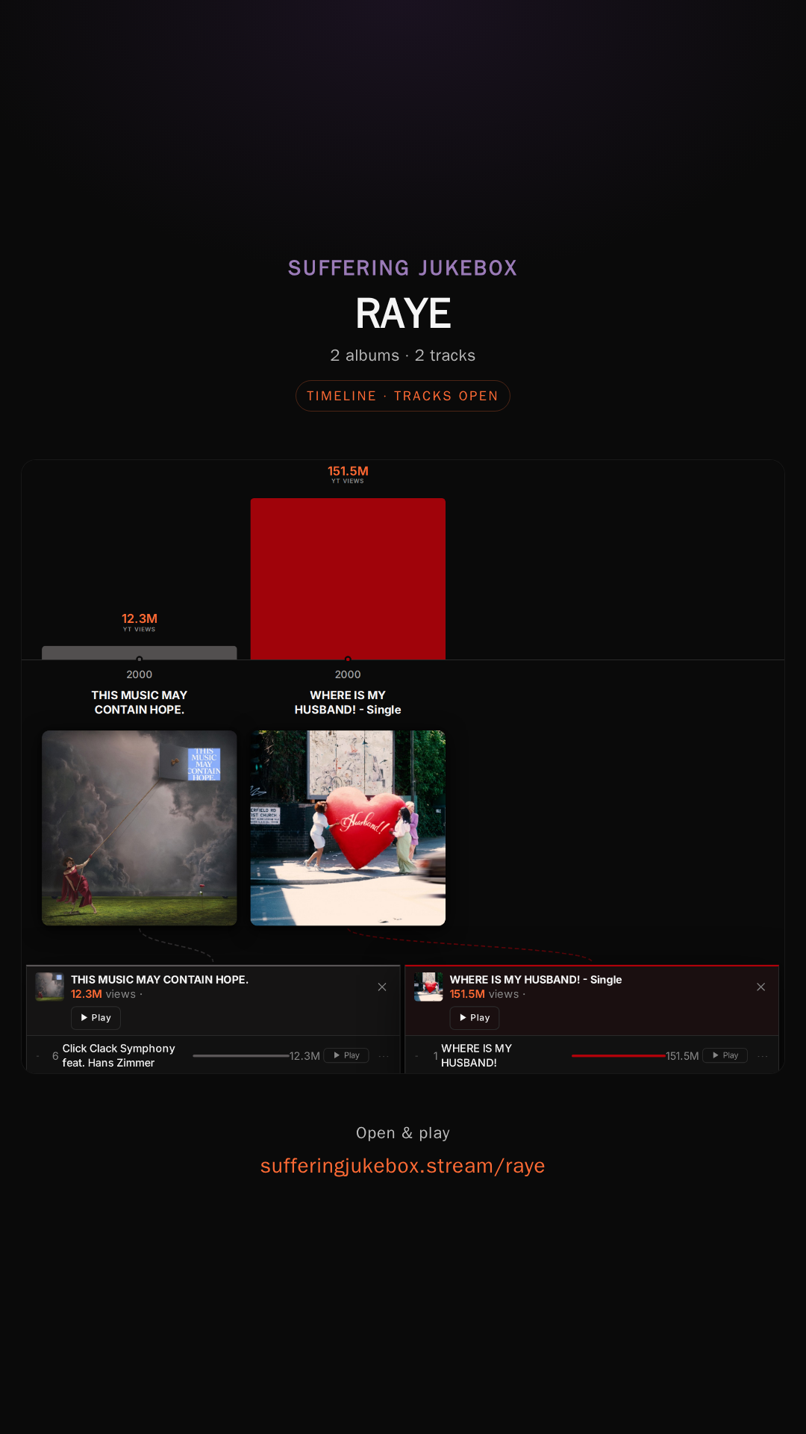Click the timeline dot under the gray bar
This screenshot has width=806, height=1434.
[x=140, y=659]
